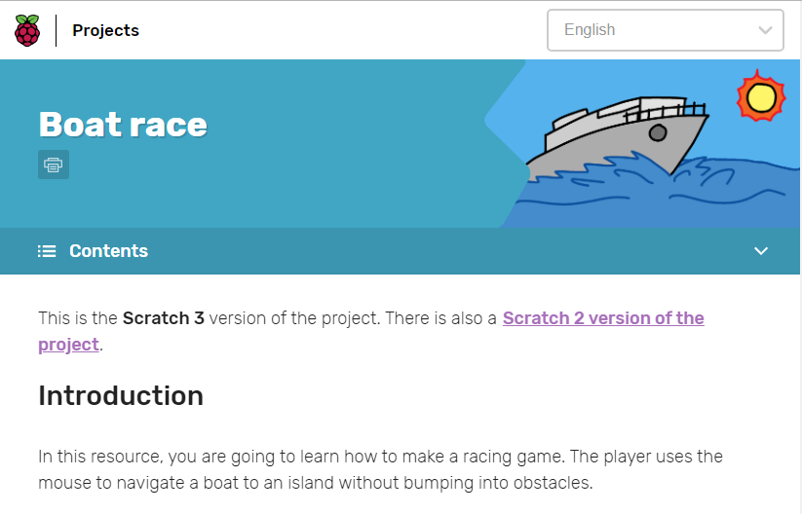Open the English language dropdown

[x=665, y=30]
